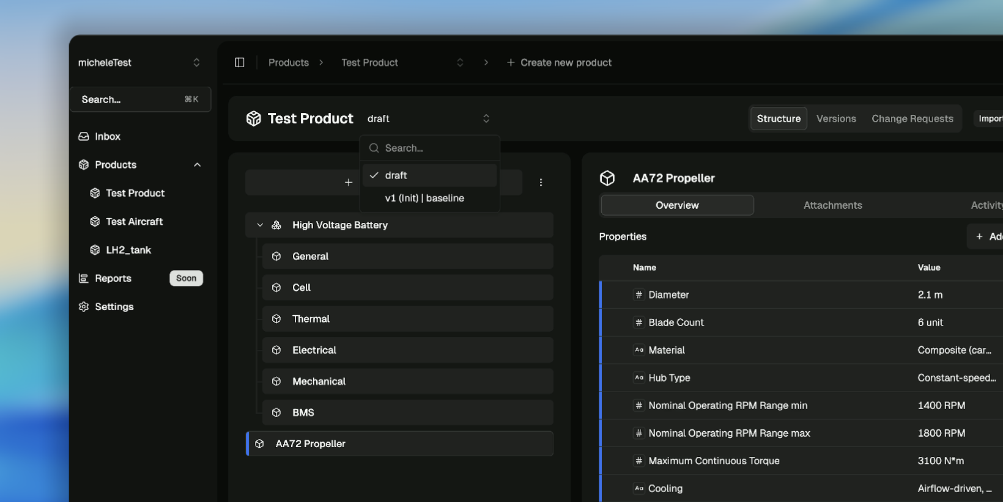The height and width of the screenshot is (502, 1003).
Task: Collapse the Products section chevron
Action: pyautogui.click(x=197, y=165)
